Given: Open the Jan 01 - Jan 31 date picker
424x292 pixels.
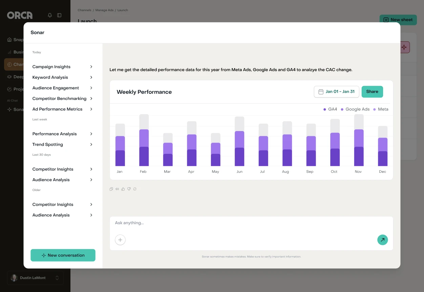Looking at the screenshot, I should coord(337,91).
